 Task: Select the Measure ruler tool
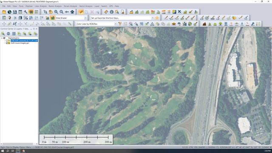coord(106,12)
